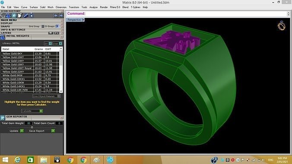Open the network signal tray icon
Image resolution: width=292 pixels, height=164 pixels.
[254, 160]
